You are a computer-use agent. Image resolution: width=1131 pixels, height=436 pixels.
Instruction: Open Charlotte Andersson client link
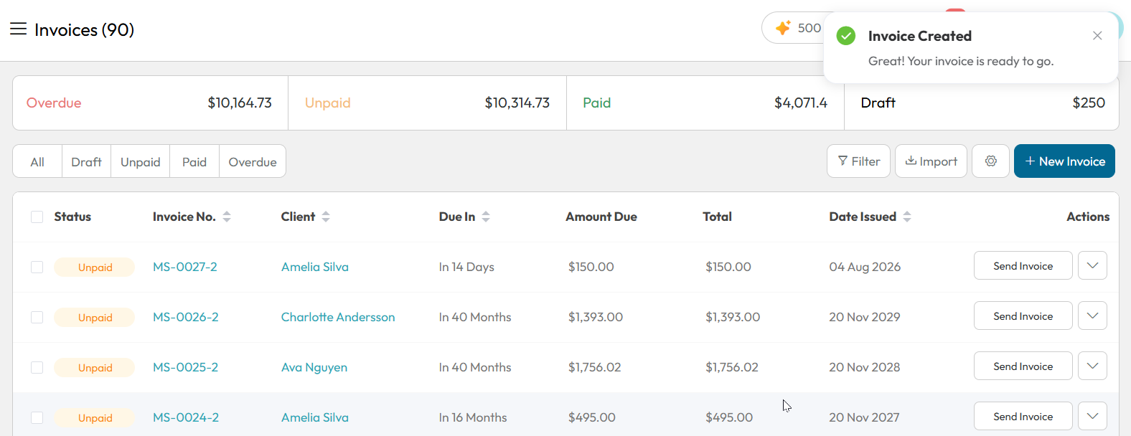pyautogui.click(x=338, y=317)
